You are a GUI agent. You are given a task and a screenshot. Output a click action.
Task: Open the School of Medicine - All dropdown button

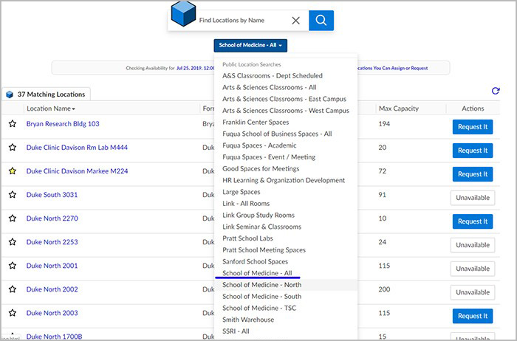(250, 46)
